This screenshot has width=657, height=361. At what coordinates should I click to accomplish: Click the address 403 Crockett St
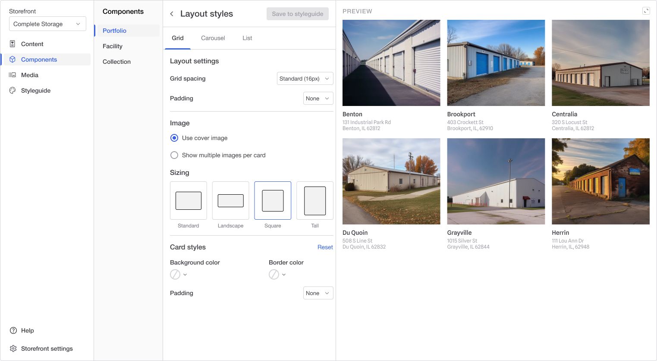click(465, 122)
